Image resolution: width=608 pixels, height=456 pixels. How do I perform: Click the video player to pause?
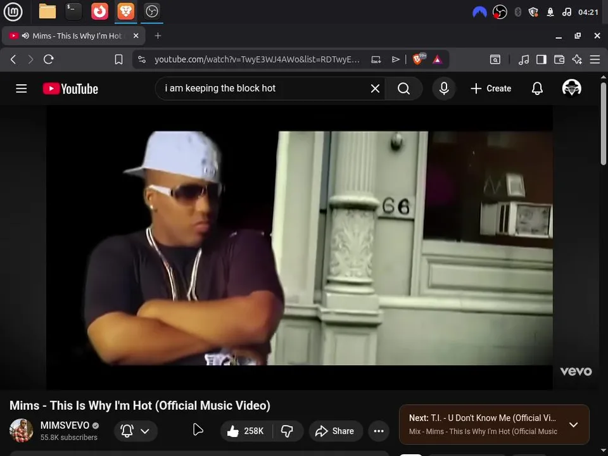(x=300, y=248)
